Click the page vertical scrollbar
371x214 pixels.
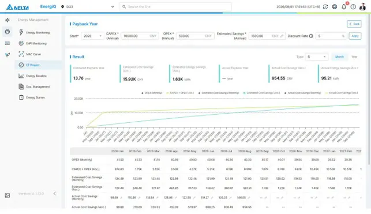[369, 90]
